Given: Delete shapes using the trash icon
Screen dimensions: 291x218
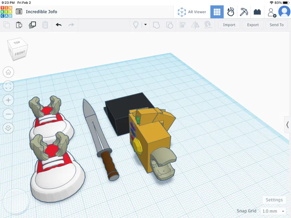Looking at the screenshot, I should [45, 25].
